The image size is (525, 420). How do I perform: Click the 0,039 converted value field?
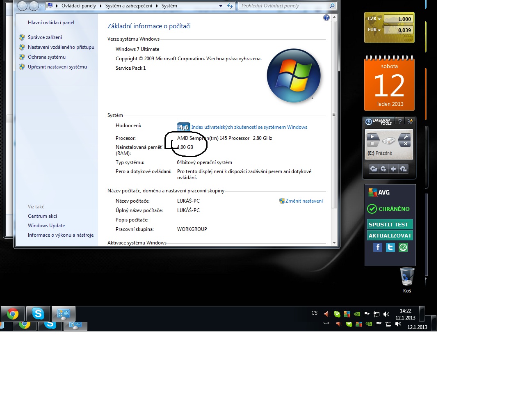click(398, 30)
